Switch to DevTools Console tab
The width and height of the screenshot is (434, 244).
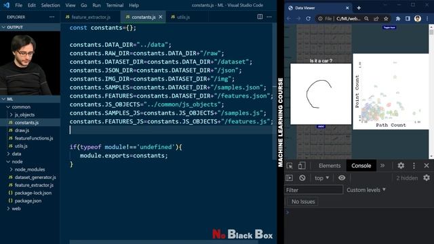[361, 165]
